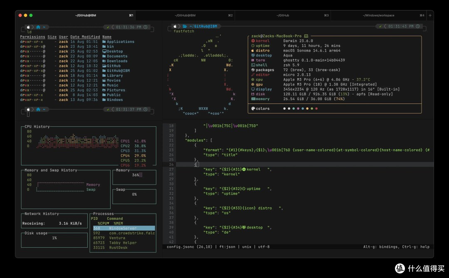Click the disk icon in fastfetch output

[x=253, y=94]
